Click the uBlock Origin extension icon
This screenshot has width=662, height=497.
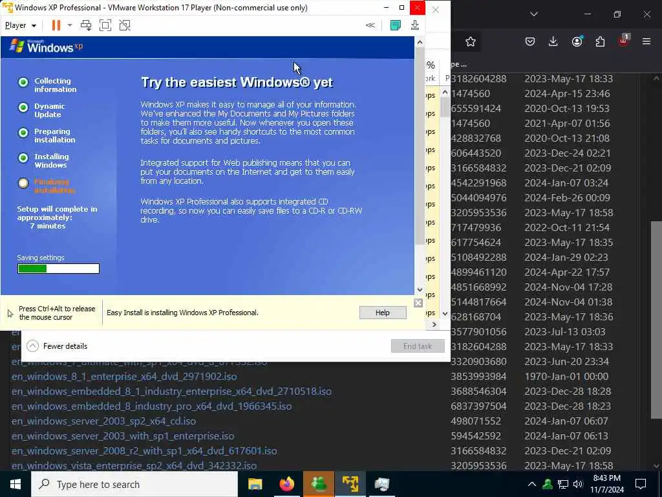click(x=624, y=41)
